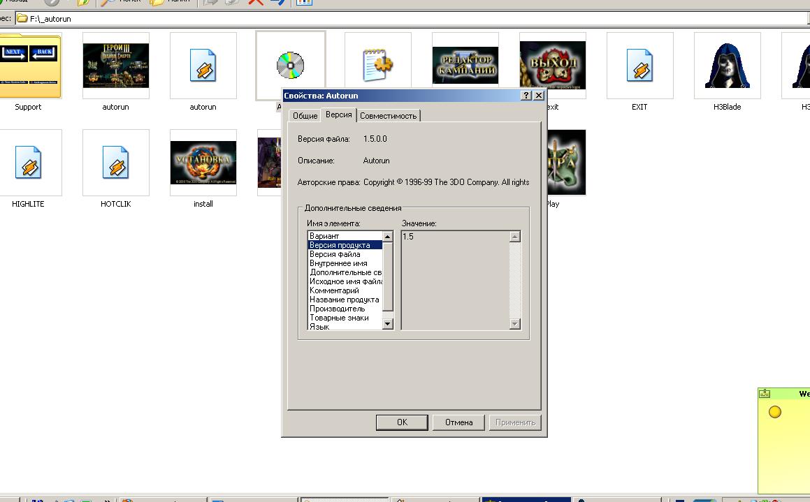
Task: Select the HIGHLITE audio file icon
Action: (29, 163)
